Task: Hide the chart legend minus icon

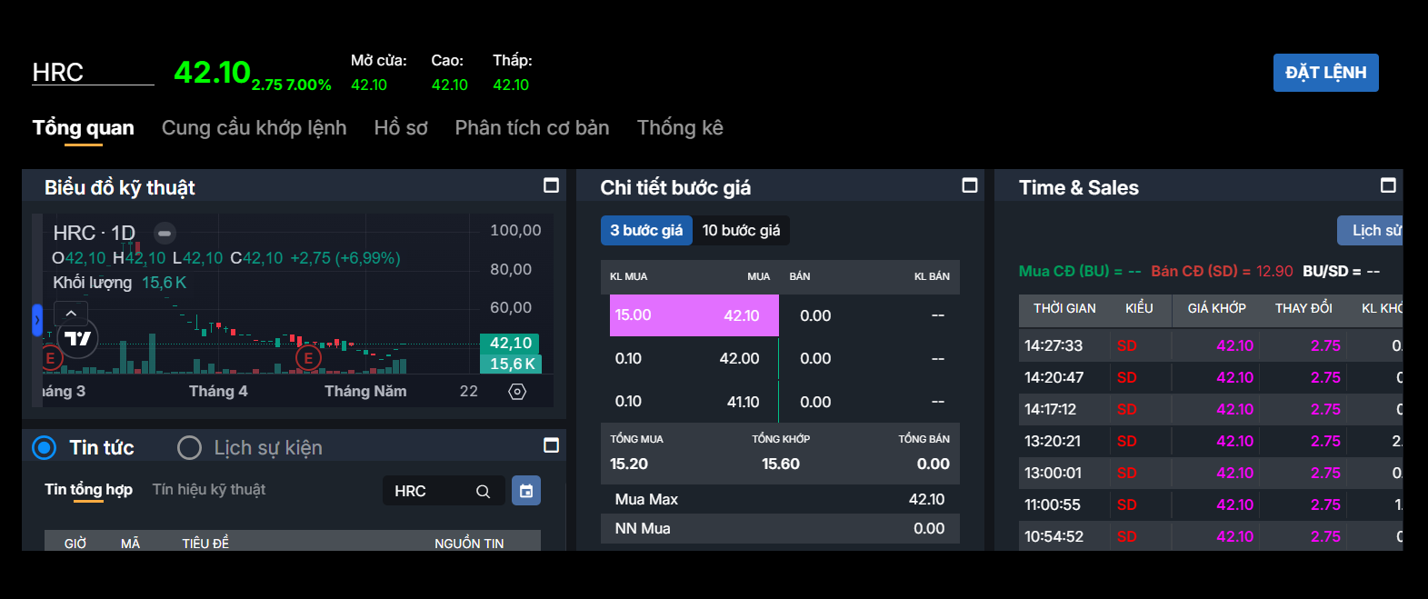Action: (x=165, y=234)
